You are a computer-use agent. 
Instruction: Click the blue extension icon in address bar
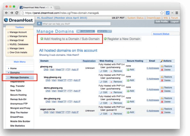[x=168, y=13]
